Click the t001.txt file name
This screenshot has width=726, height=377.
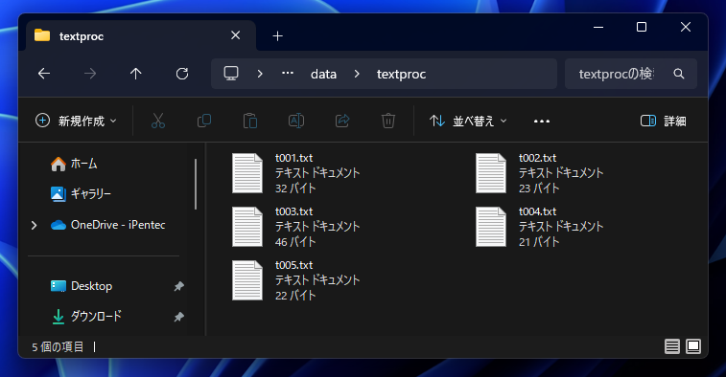(294, 158)
